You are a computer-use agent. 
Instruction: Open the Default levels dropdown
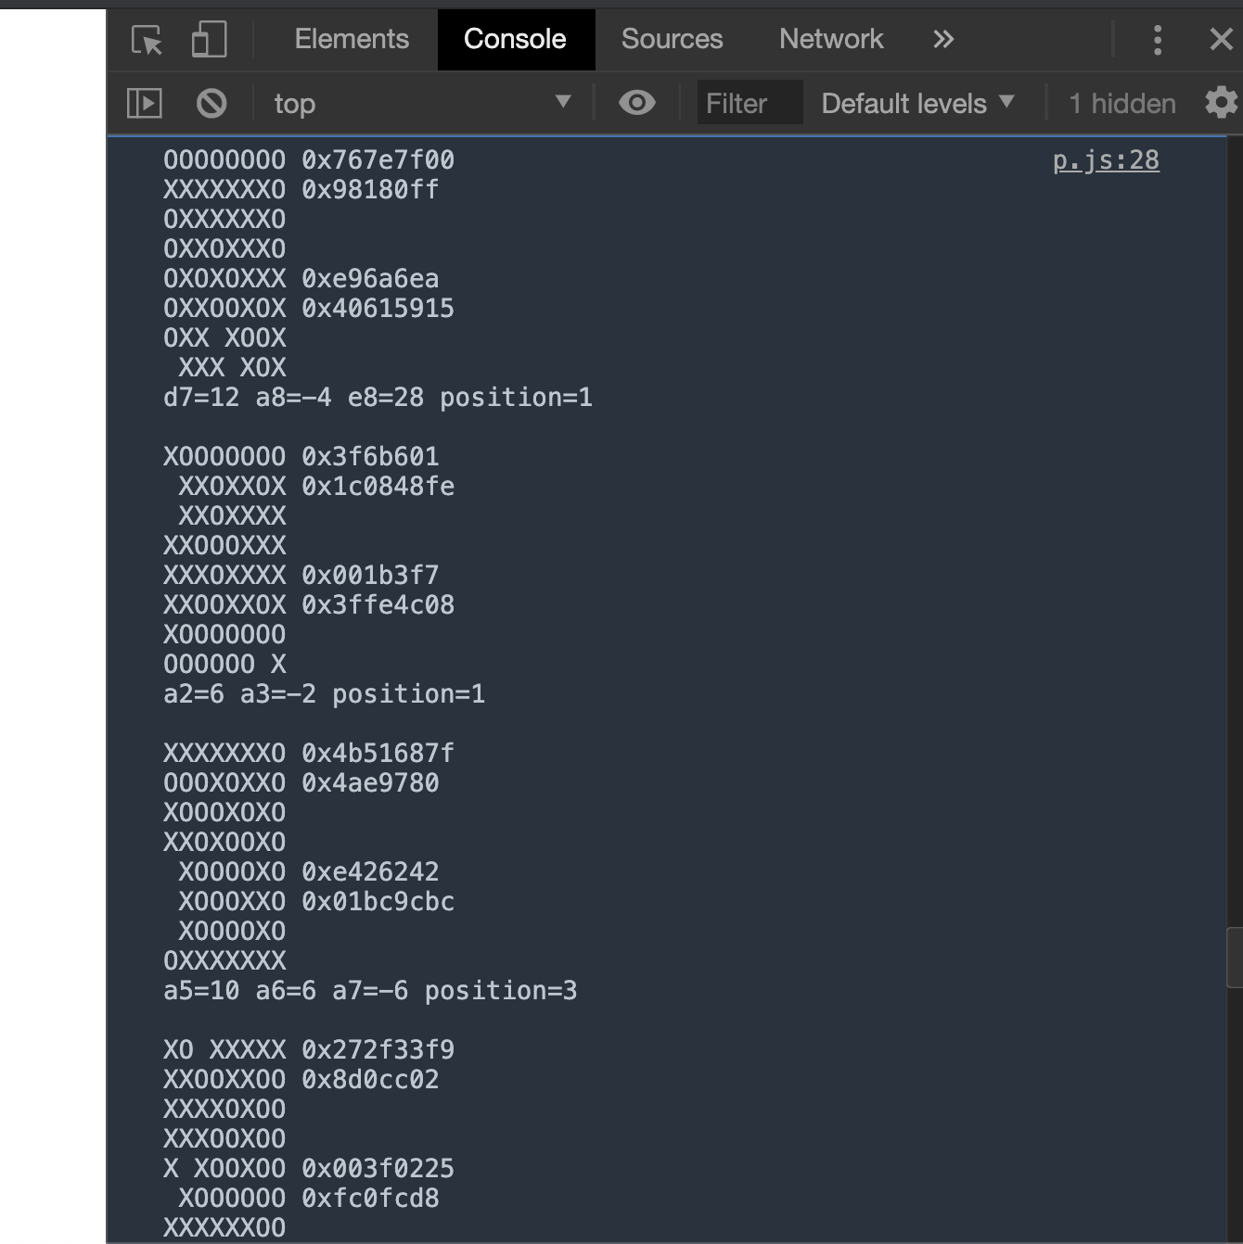pyautogui.click(x=918, y=103)
